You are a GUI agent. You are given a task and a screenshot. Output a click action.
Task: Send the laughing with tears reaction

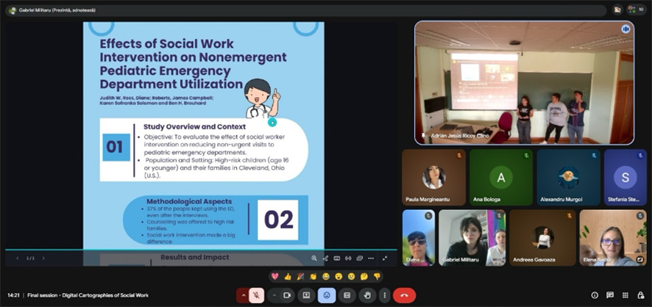325,276
